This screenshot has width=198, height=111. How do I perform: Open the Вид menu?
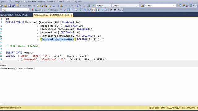pyautogui.click(x=11, y=2)
